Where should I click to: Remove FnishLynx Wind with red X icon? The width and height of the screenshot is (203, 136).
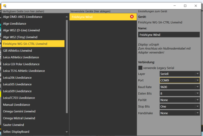click(x=132, y=17)
